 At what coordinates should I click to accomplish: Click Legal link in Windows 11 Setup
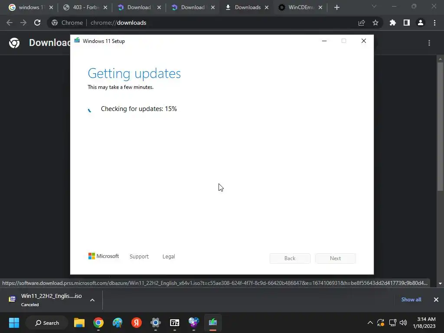click(x=169, y=257)
